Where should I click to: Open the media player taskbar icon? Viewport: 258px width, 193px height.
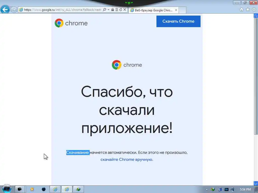32,189
